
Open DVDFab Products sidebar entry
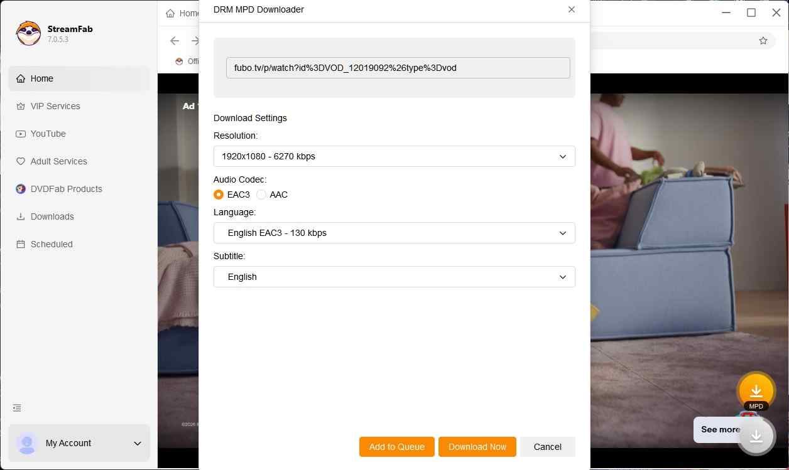(79, 189)
